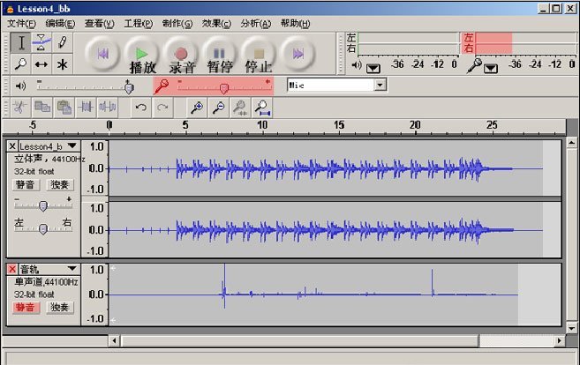Open the 制作(G) menu

click(177, 24)
